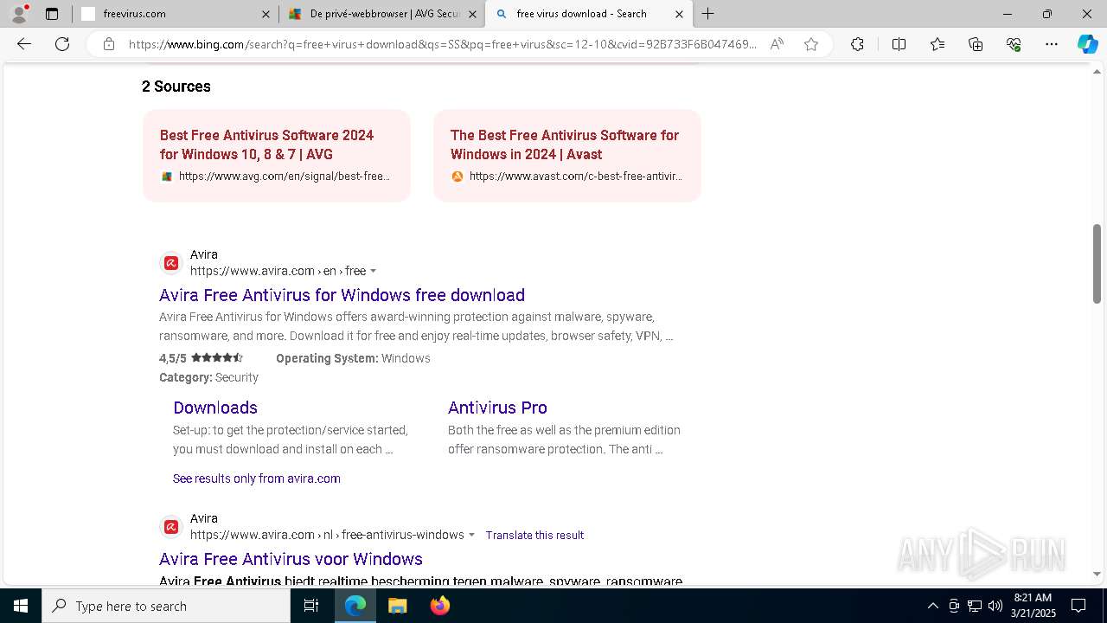Open Firefox from the taskbar
1107x623 pixels.
pos(439,606)
